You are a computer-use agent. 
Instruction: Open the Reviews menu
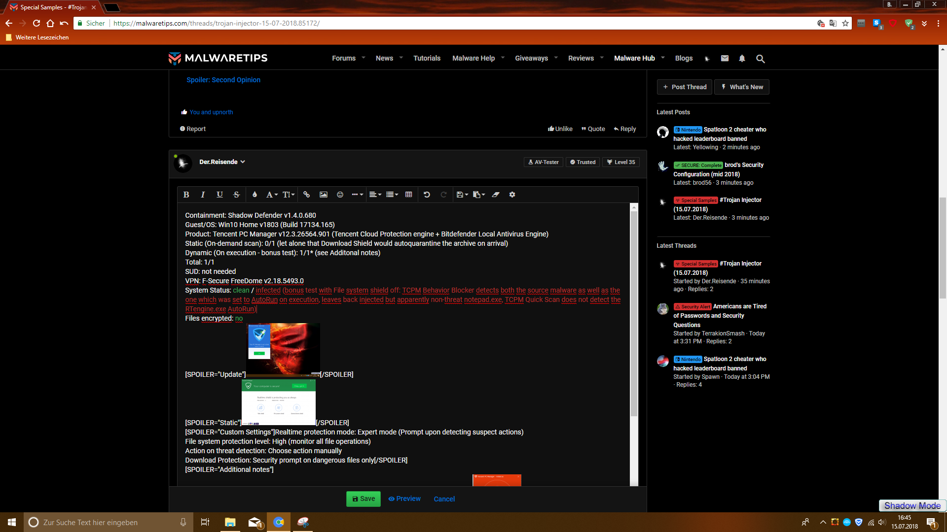(581, 58)
